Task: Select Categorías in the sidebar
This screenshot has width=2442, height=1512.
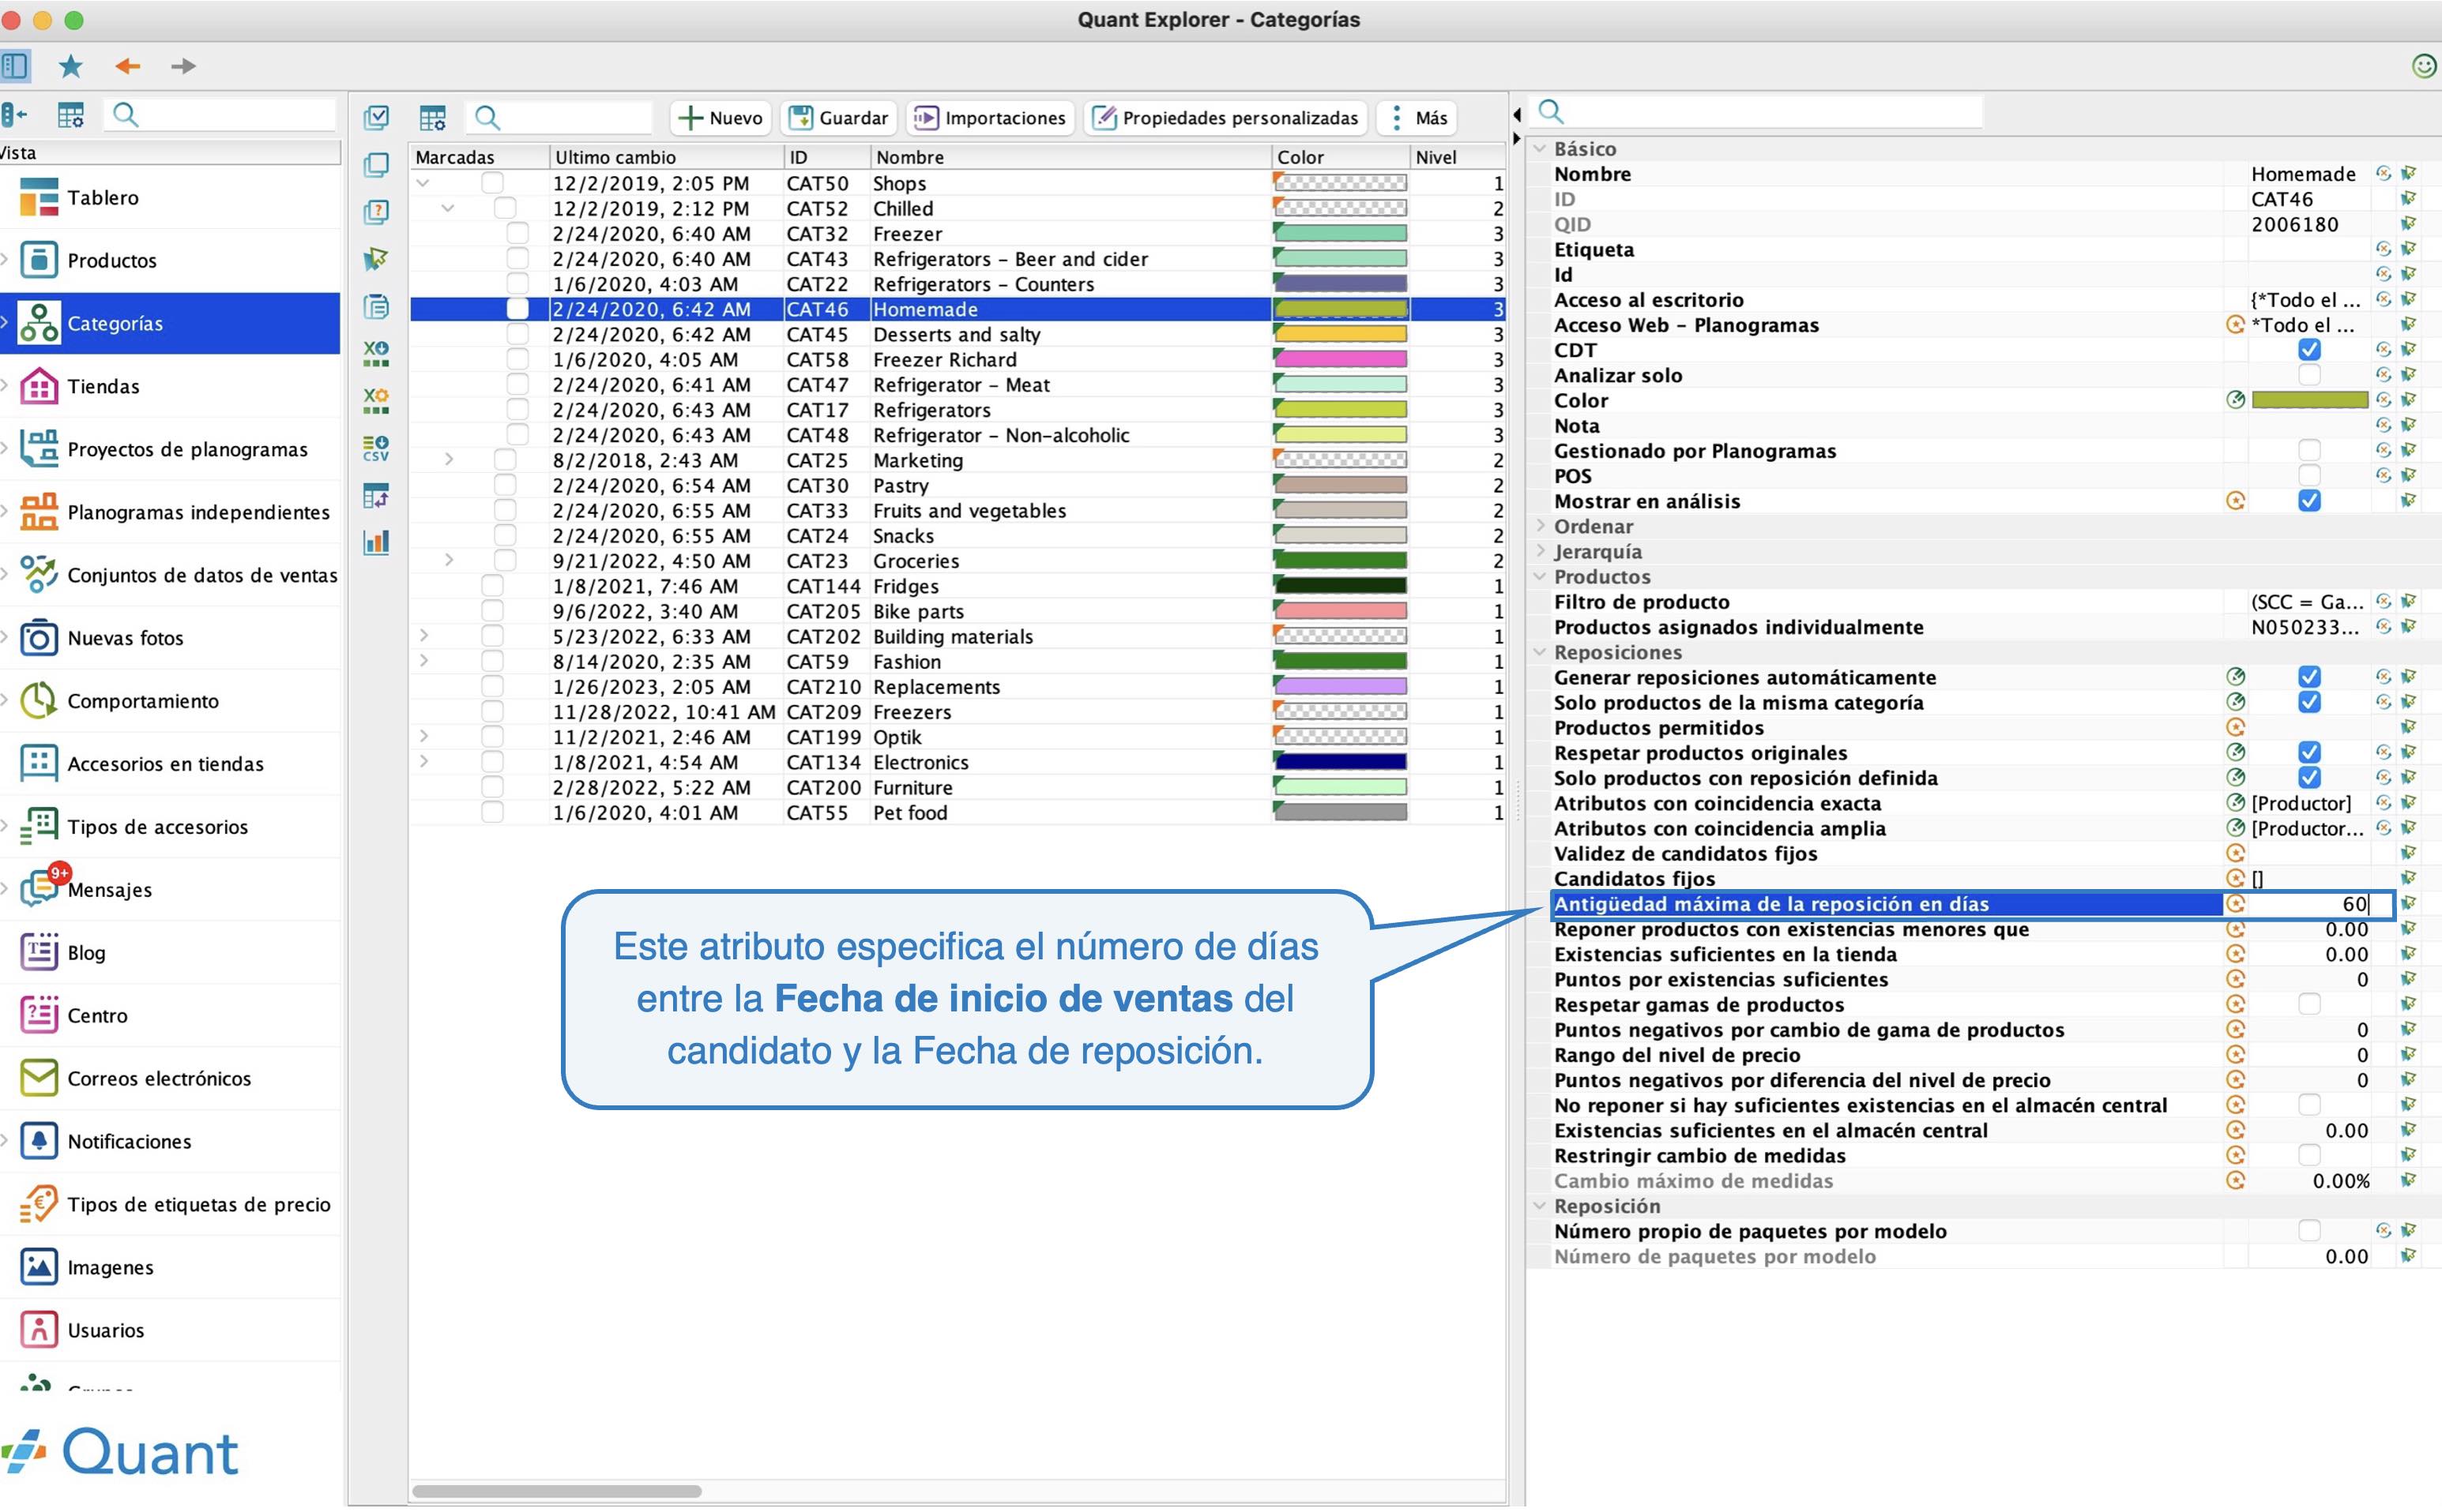Action: (x=170, y=323)
